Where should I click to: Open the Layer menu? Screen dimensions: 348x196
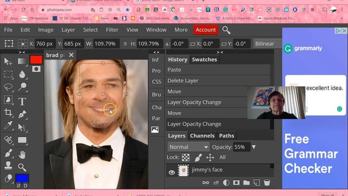68,30
